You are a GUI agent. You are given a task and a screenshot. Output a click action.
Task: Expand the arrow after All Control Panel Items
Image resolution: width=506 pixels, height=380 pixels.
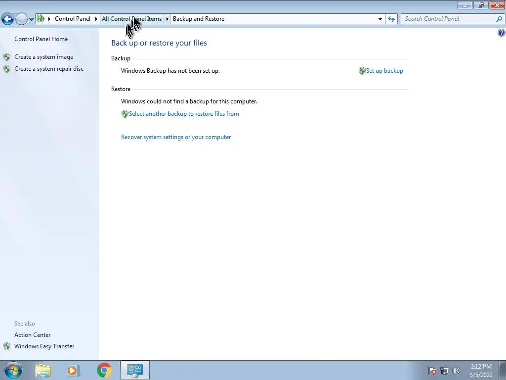pyautogui.click(x=167, y=19)
